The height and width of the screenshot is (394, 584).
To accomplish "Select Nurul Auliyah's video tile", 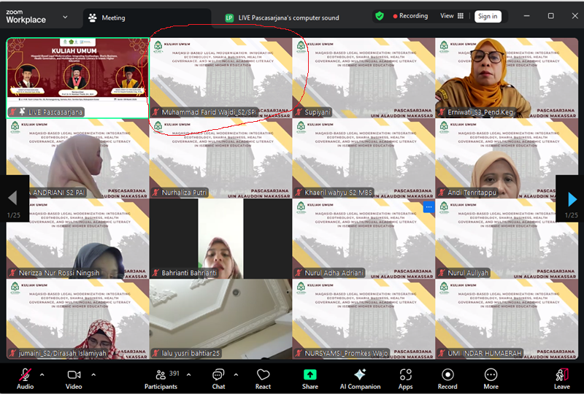I will 507,239.
